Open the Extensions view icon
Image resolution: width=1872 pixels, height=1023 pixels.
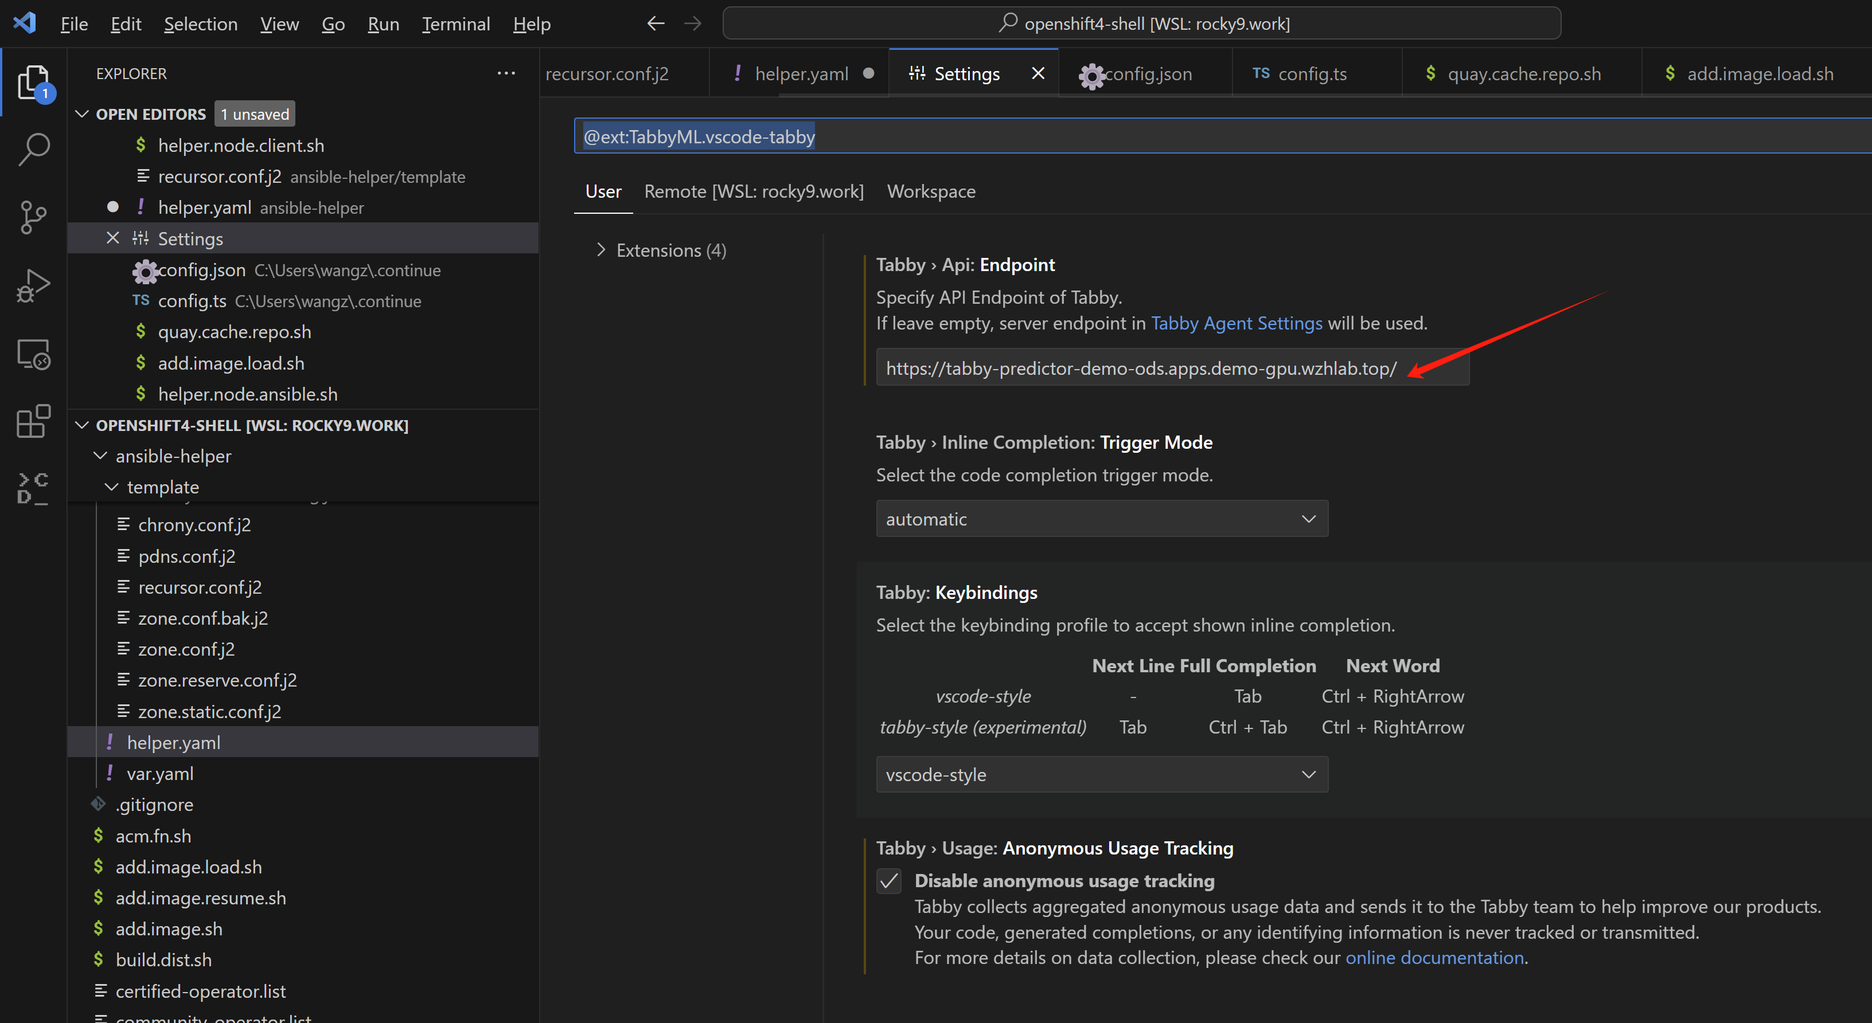coord(33,421)
